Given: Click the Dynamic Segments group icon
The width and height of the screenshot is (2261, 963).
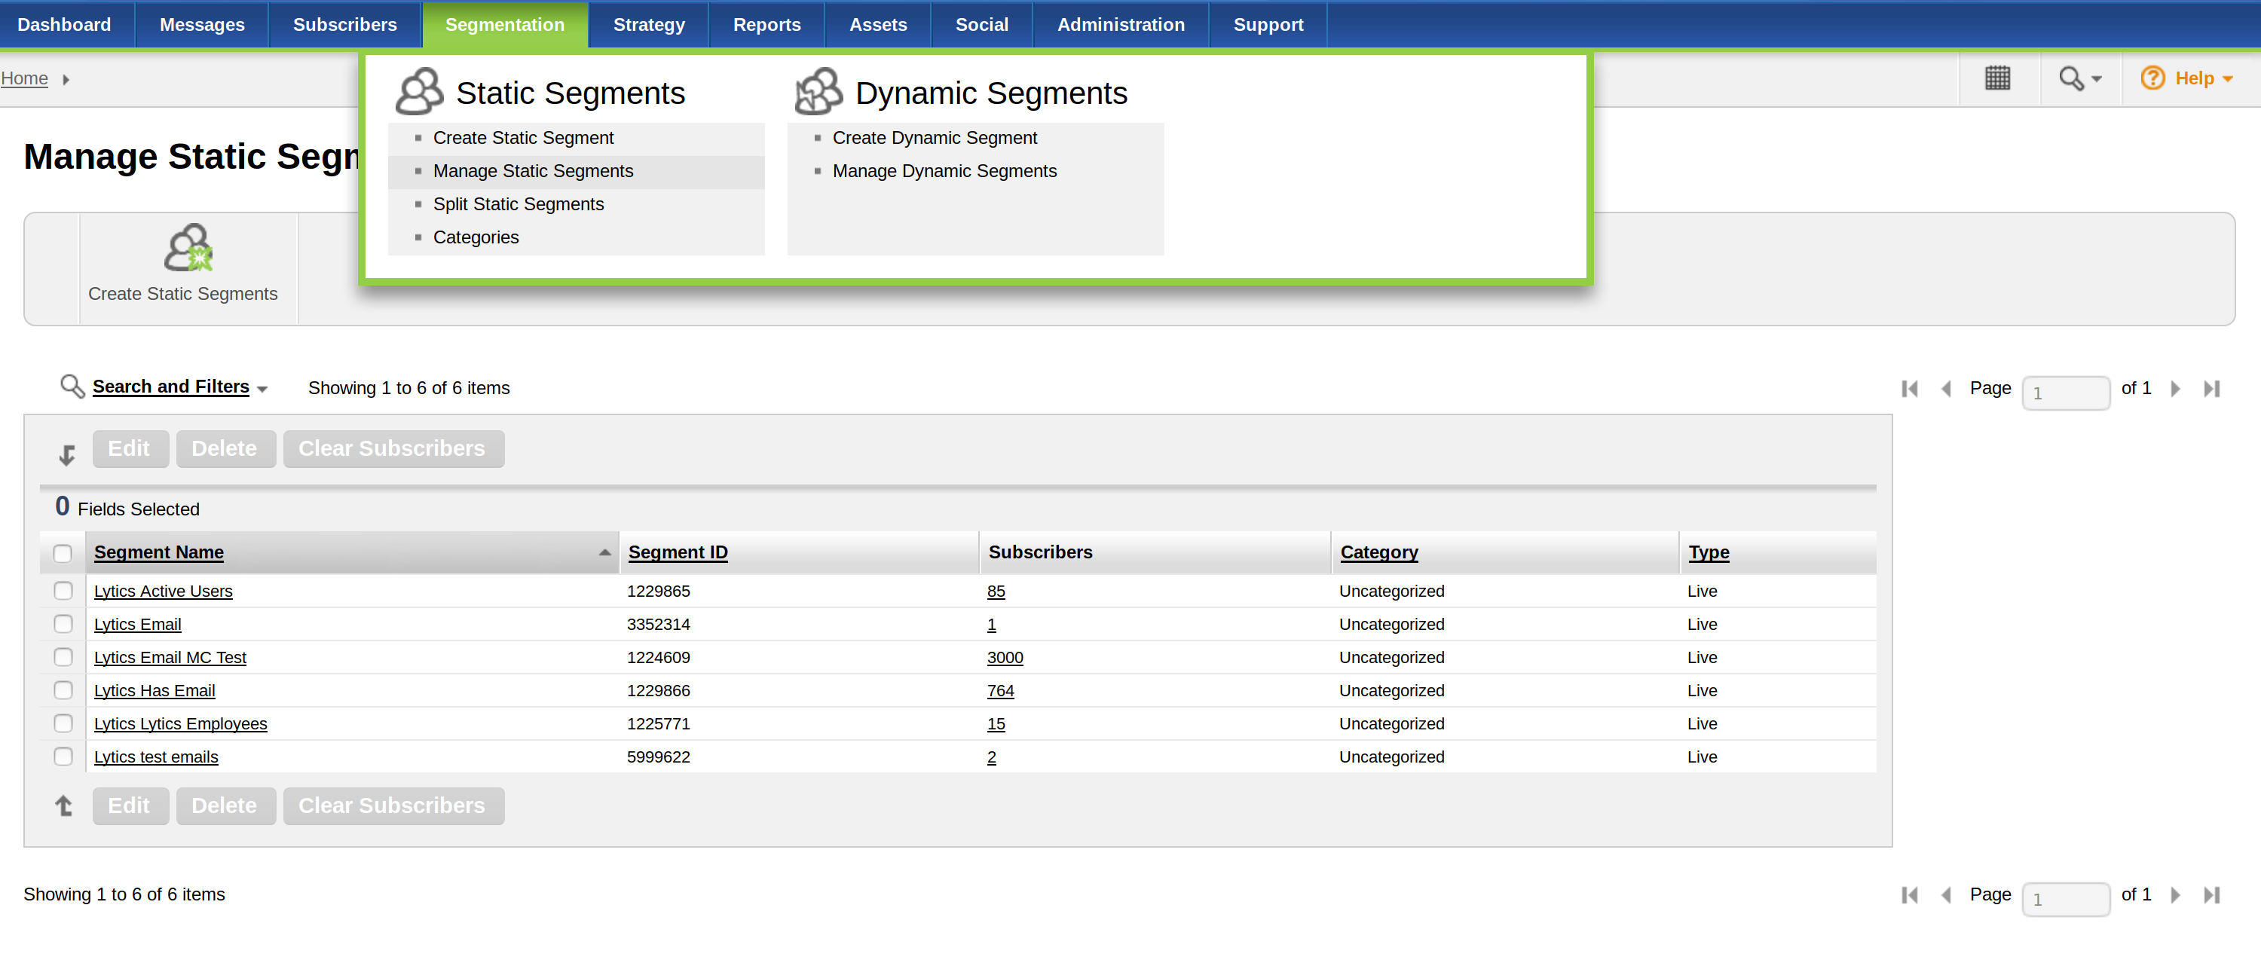Looking at the screenshot, I should point(818,91).
